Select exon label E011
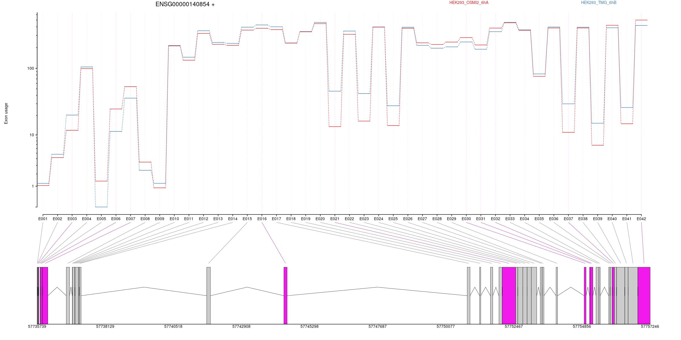The image size is (681, 340). point(189,219)
